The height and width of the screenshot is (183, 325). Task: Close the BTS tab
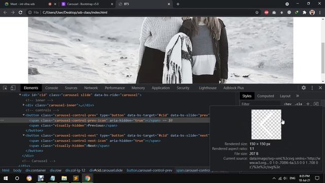[x=169, y=4]
